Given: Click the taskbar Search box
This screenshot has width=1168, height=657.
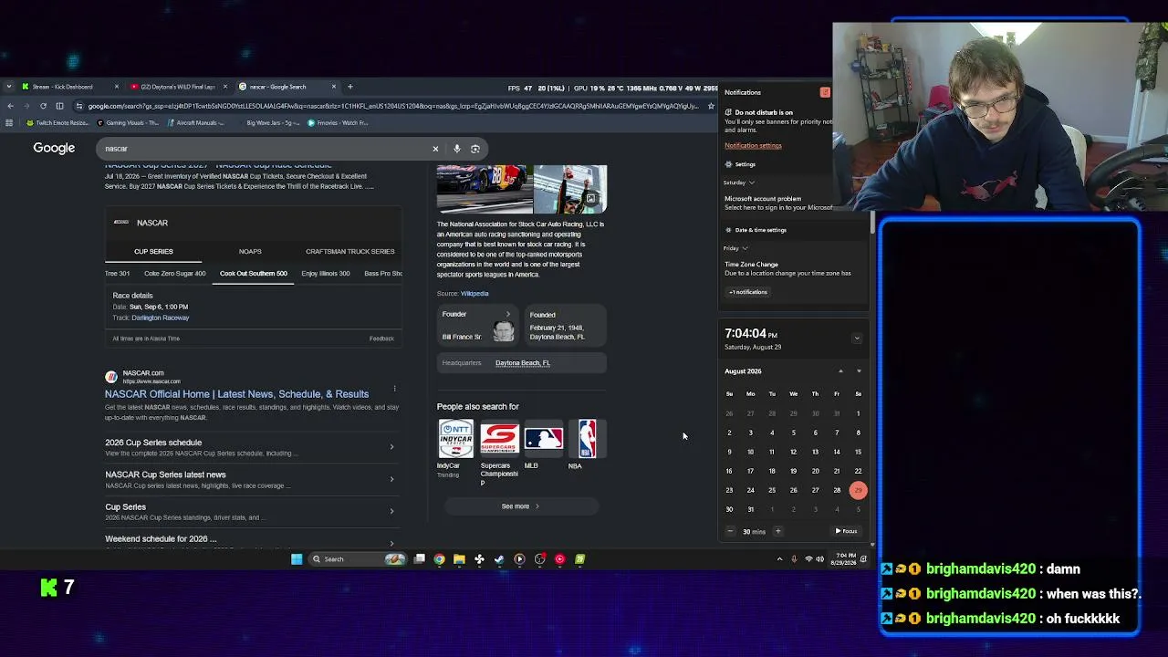Looking at the screenshot, I should pyautogui.click(x=358, y=559).
